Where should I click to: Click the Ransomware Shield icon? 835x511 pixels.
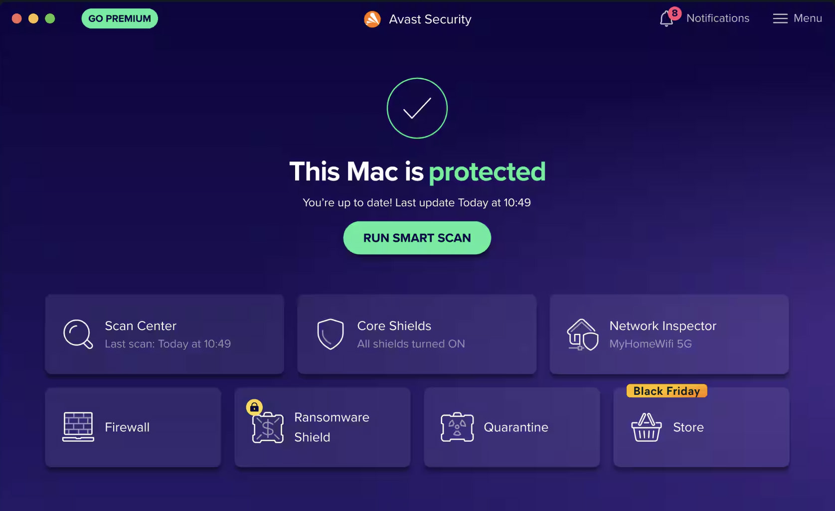pos(268,427)
